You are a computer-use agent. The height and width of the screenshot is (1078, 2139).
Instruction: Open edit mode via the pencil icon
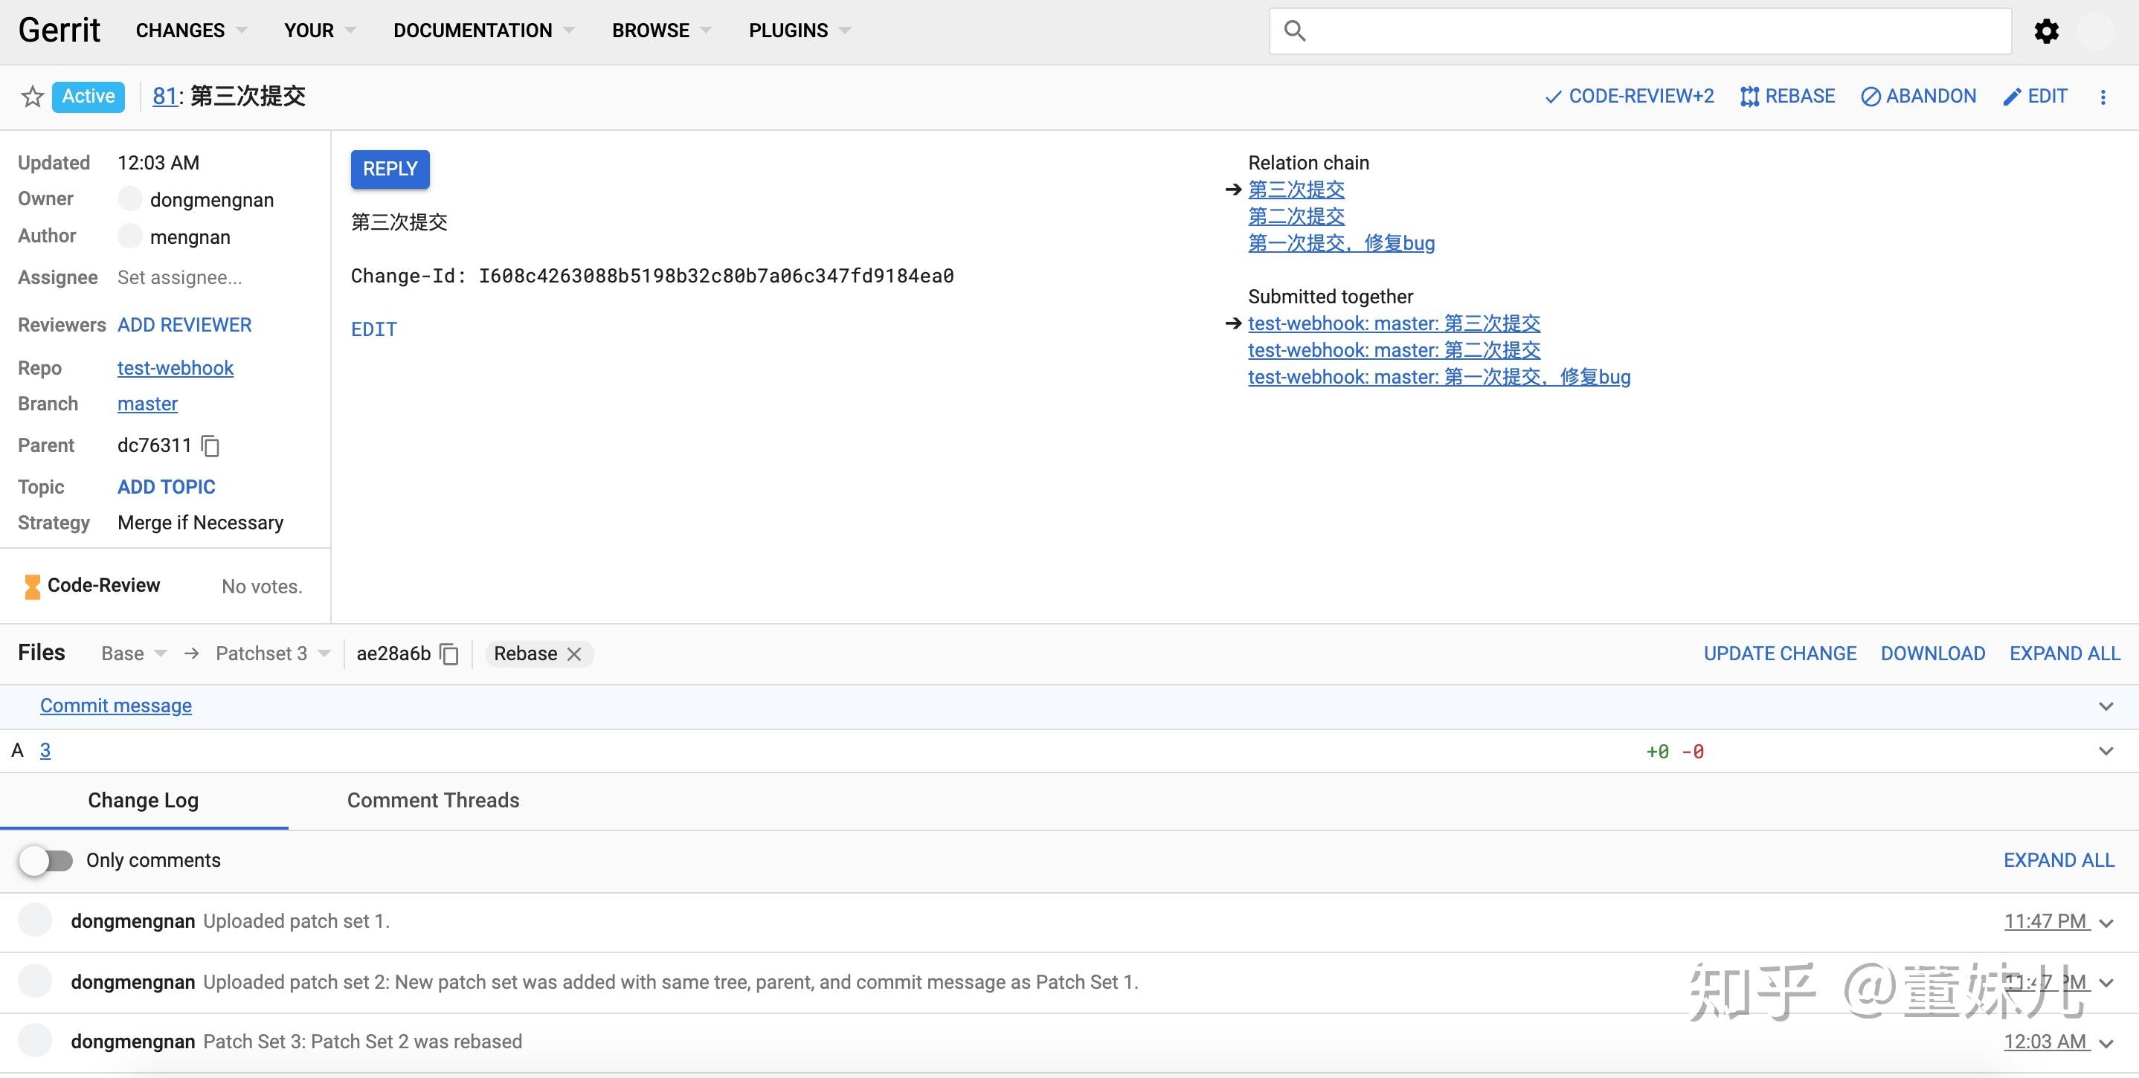click(x=2012, y=95)
